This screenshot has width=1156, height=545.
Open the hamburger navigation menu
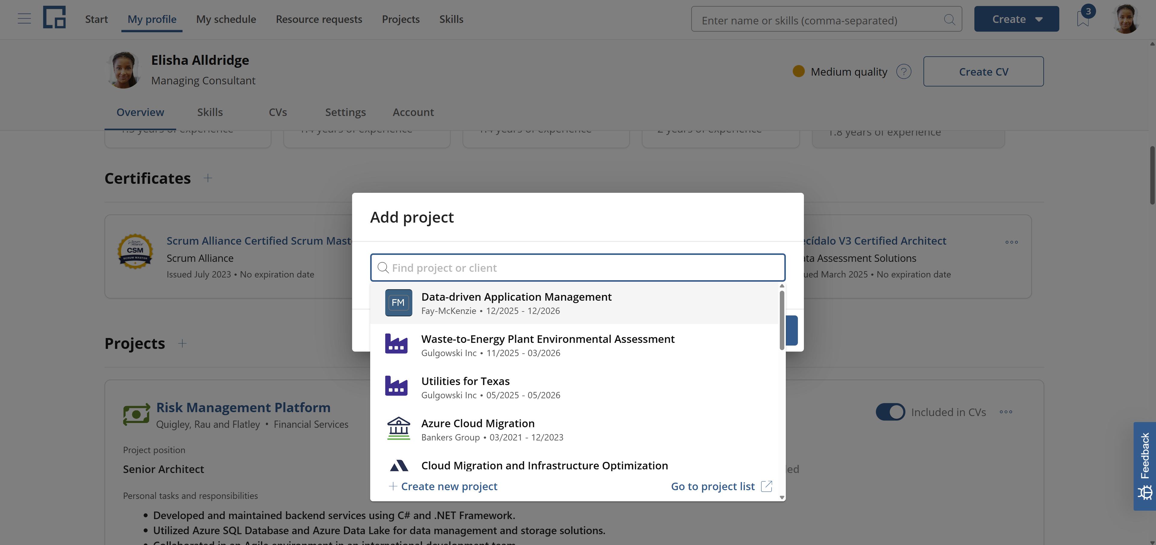[x=24, y=19]
